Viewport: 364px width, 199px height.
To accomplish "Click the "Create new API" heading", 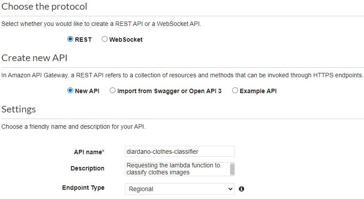I will click(x=34, y=58).
